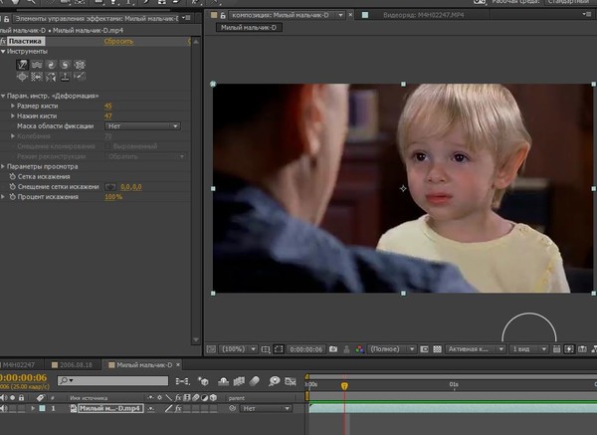The height and width of the screenshot is (435, 597).
Task: Expand the Размер кисти property
Action: (x=13, y=106)
